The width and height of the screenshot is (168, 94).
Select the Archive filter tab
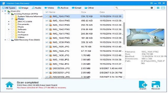coord(63,8)
